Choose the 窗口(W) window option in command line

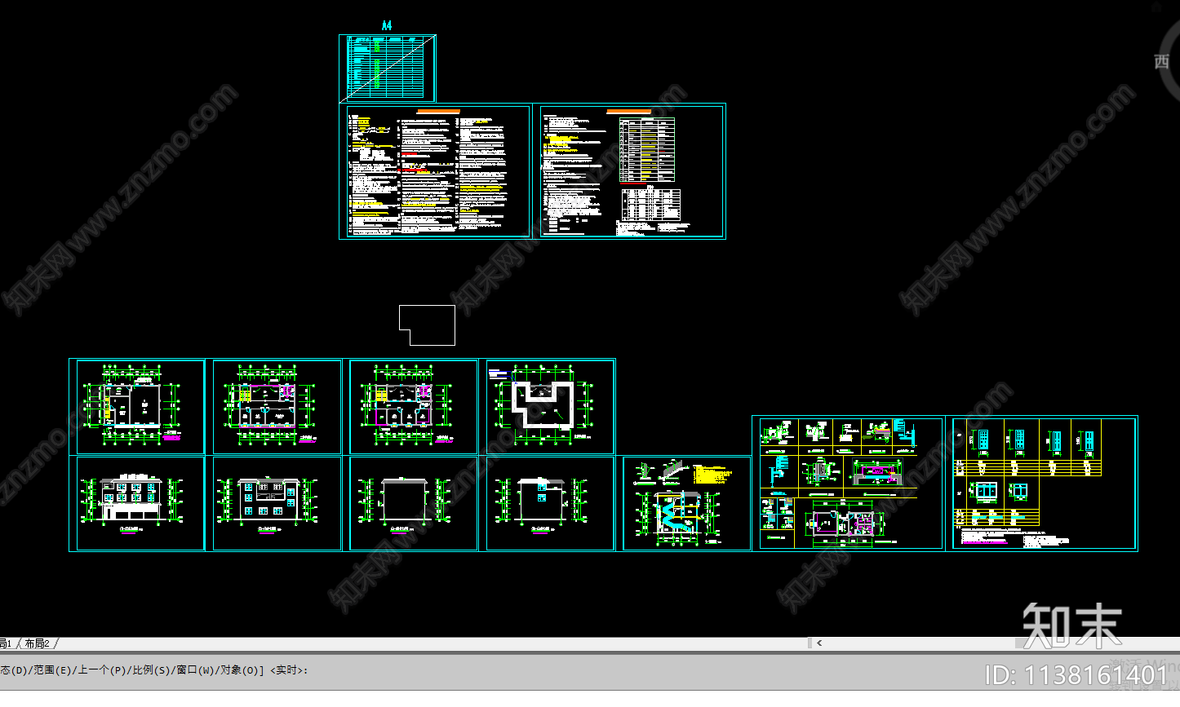[194, 670]
